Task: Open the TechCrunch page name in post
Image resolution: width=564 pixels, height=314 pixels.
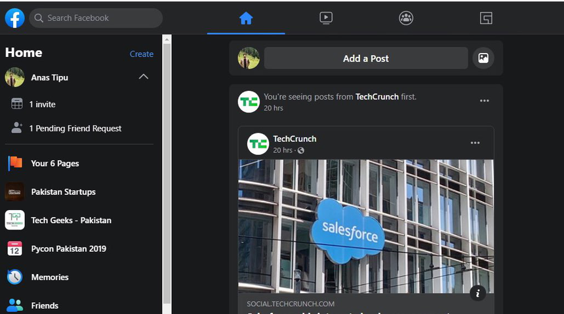Action: click(294, 139)
